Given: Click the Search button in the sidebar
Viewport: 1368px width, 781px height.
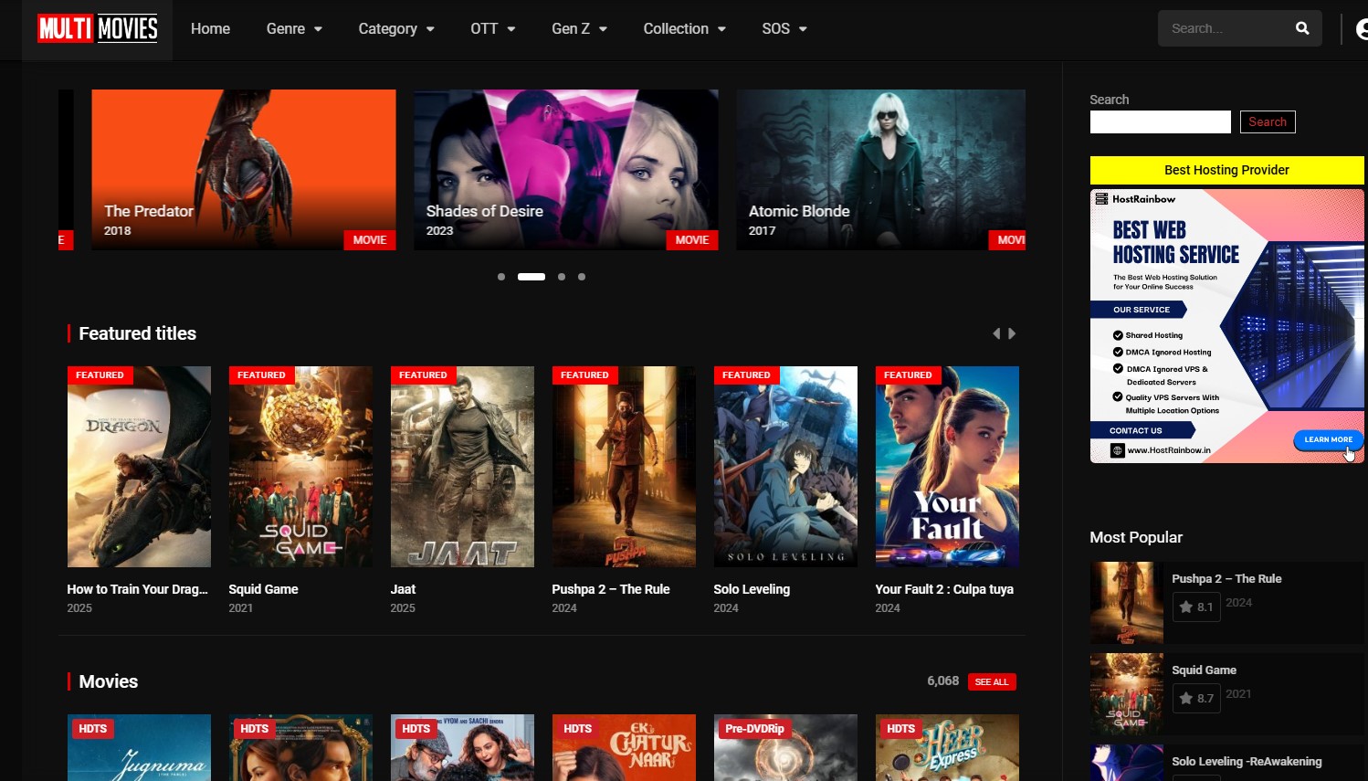Looking at the screenshot, I should [x=1268, y=121].
